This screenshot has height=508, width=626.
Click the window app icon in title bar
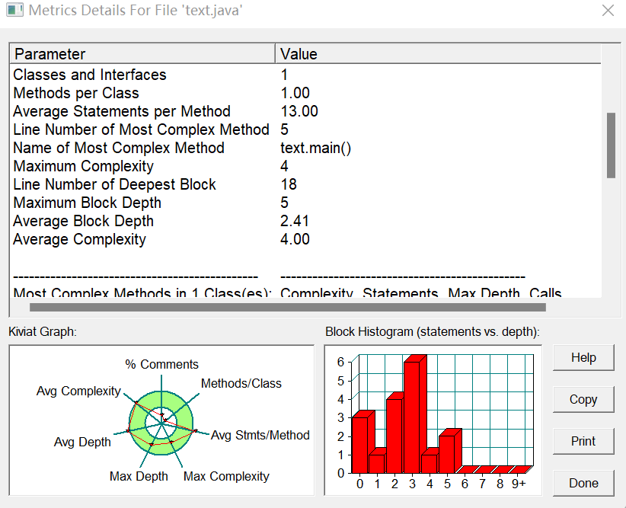(x=14, y=10)
